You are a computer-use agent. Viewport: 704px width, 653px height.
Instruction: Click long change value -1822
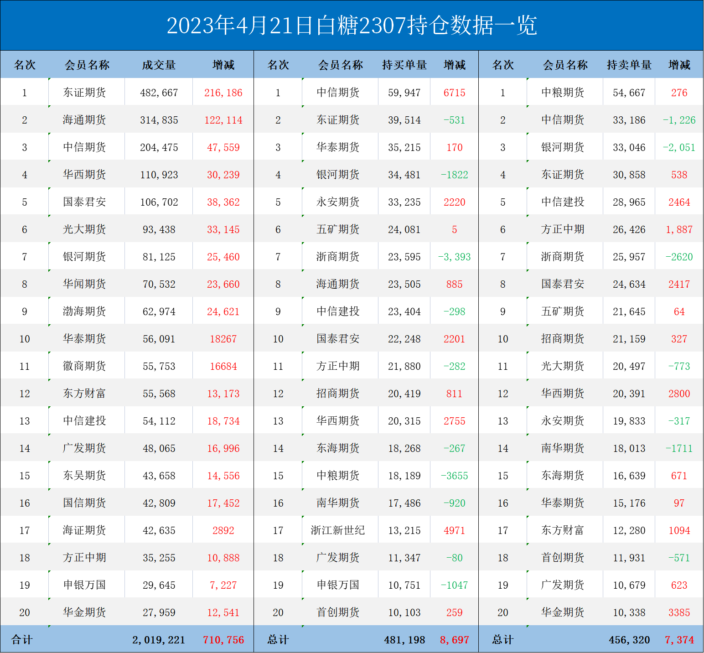[x=455, y=175]
